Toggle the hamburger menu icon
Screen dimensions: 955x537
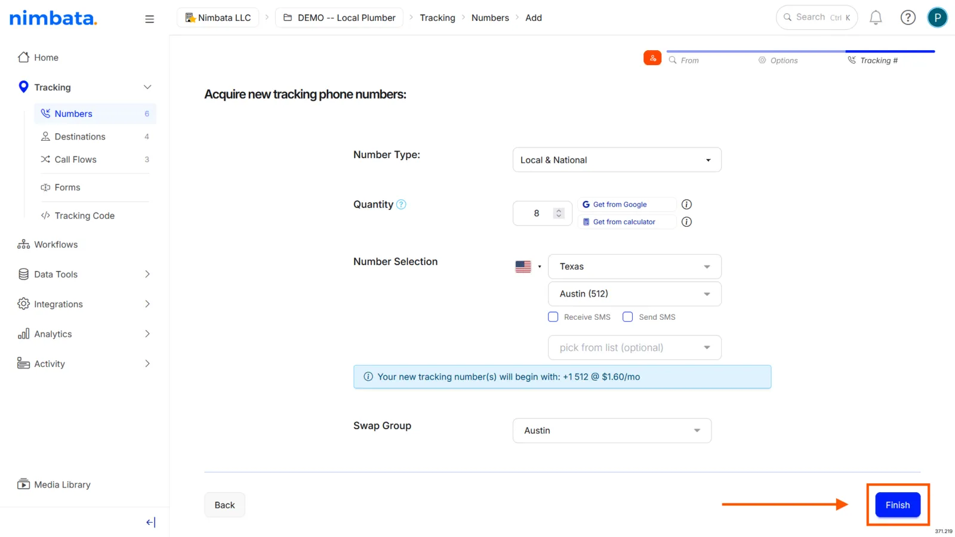tap(149, 19)
